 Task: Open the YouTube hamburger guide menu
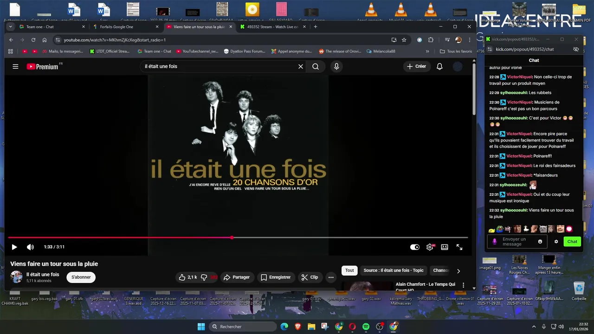point(15,66)
